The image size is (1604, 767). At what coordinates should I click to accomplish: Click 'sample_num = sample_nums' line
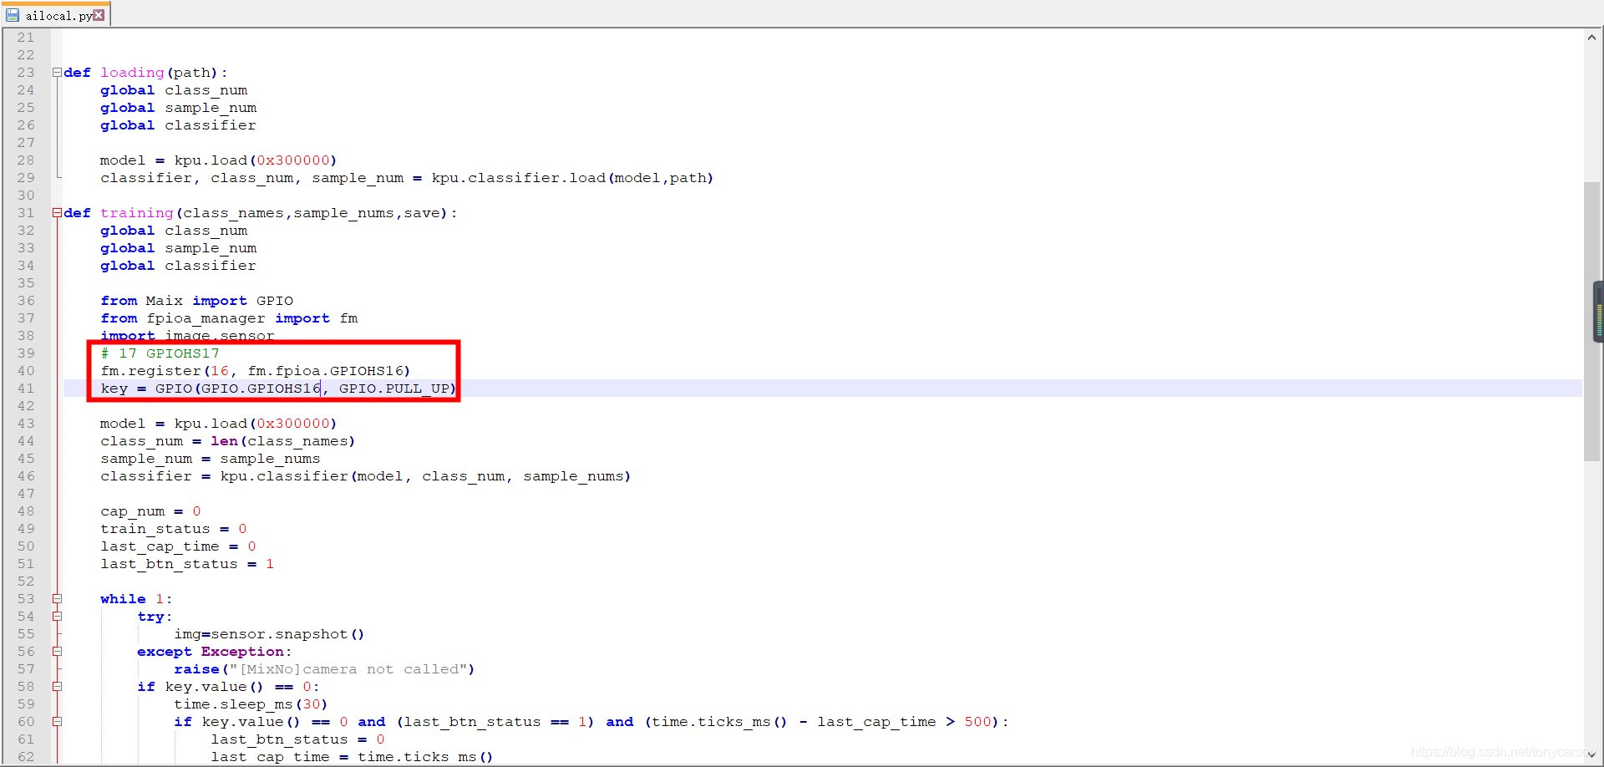click(x=211, y=459)
